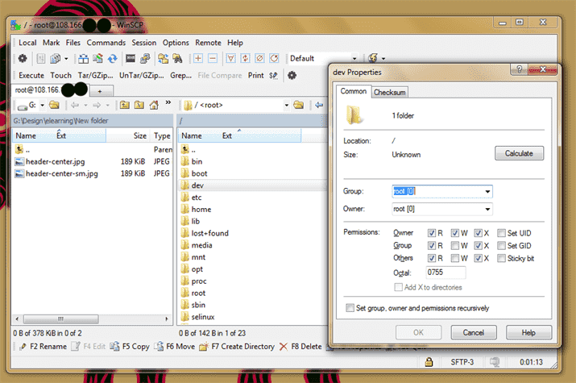576x383 pixels.
Task: Check Set group, owner and permissions recursively
Action: 350,308
